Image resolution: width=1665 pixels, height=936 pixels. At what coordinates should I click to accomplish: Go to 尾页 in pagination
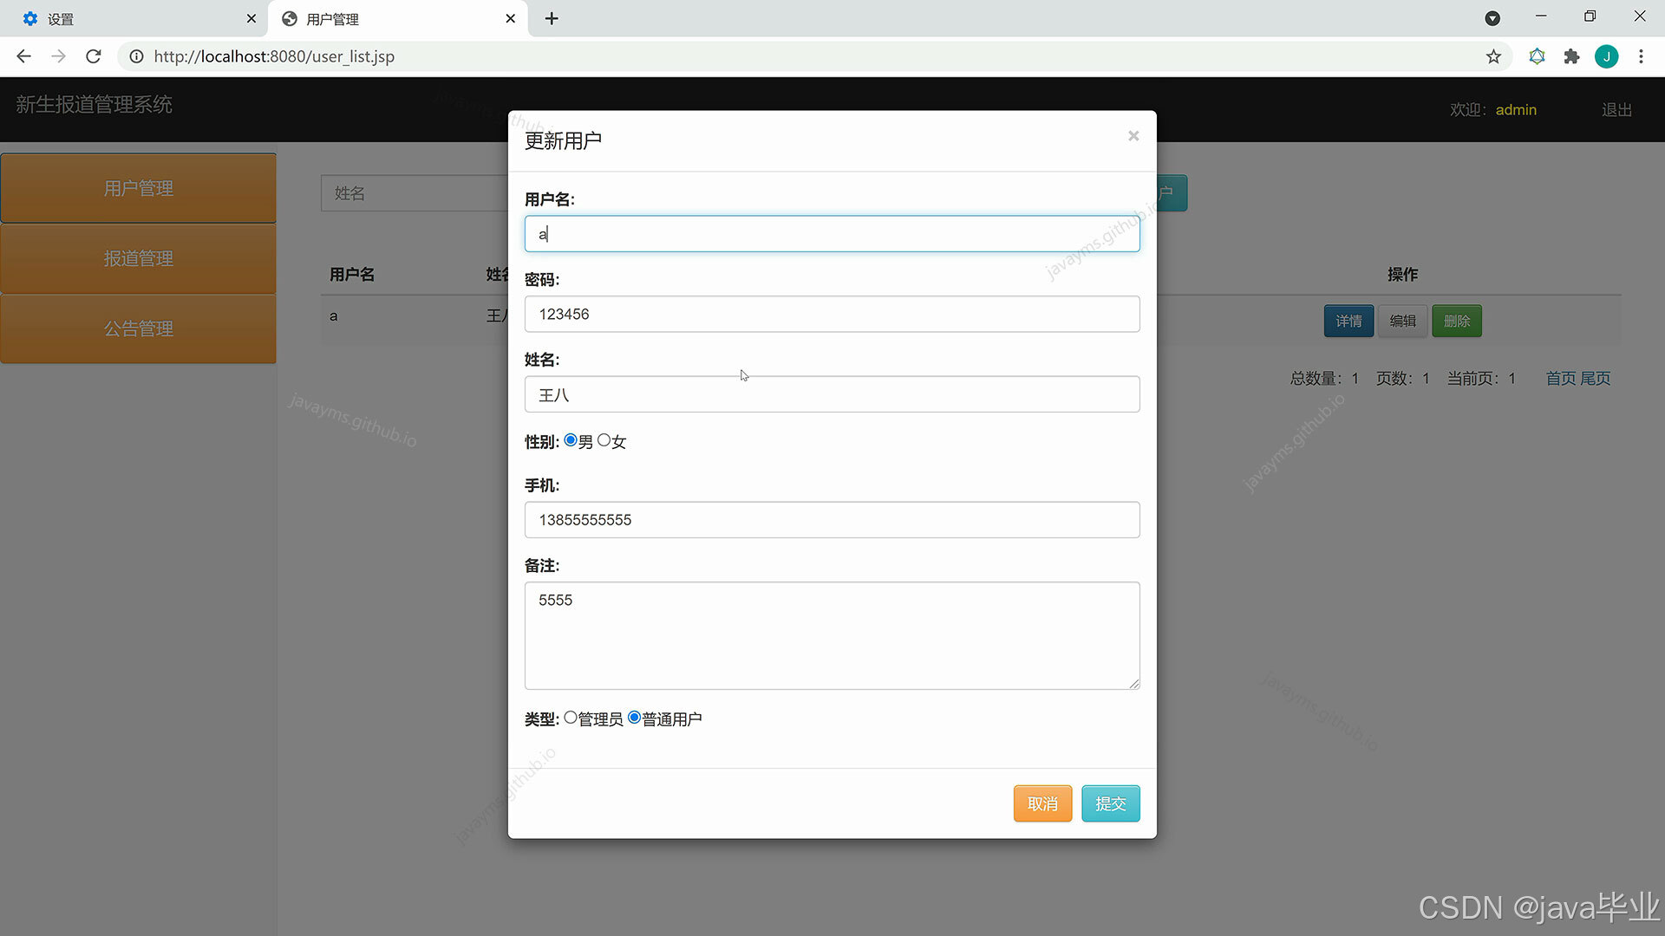pyautogui.click(x=1595, y=379)
